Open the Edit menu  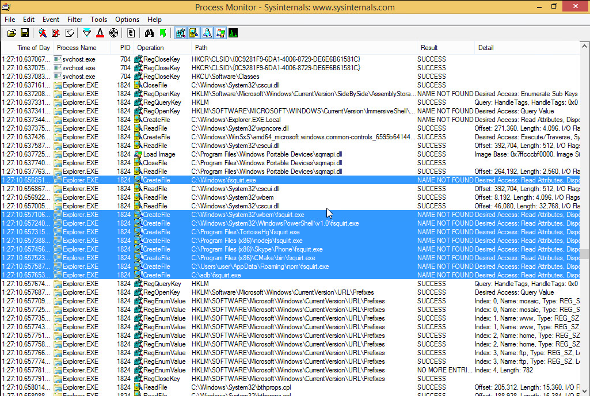(29, 20)
